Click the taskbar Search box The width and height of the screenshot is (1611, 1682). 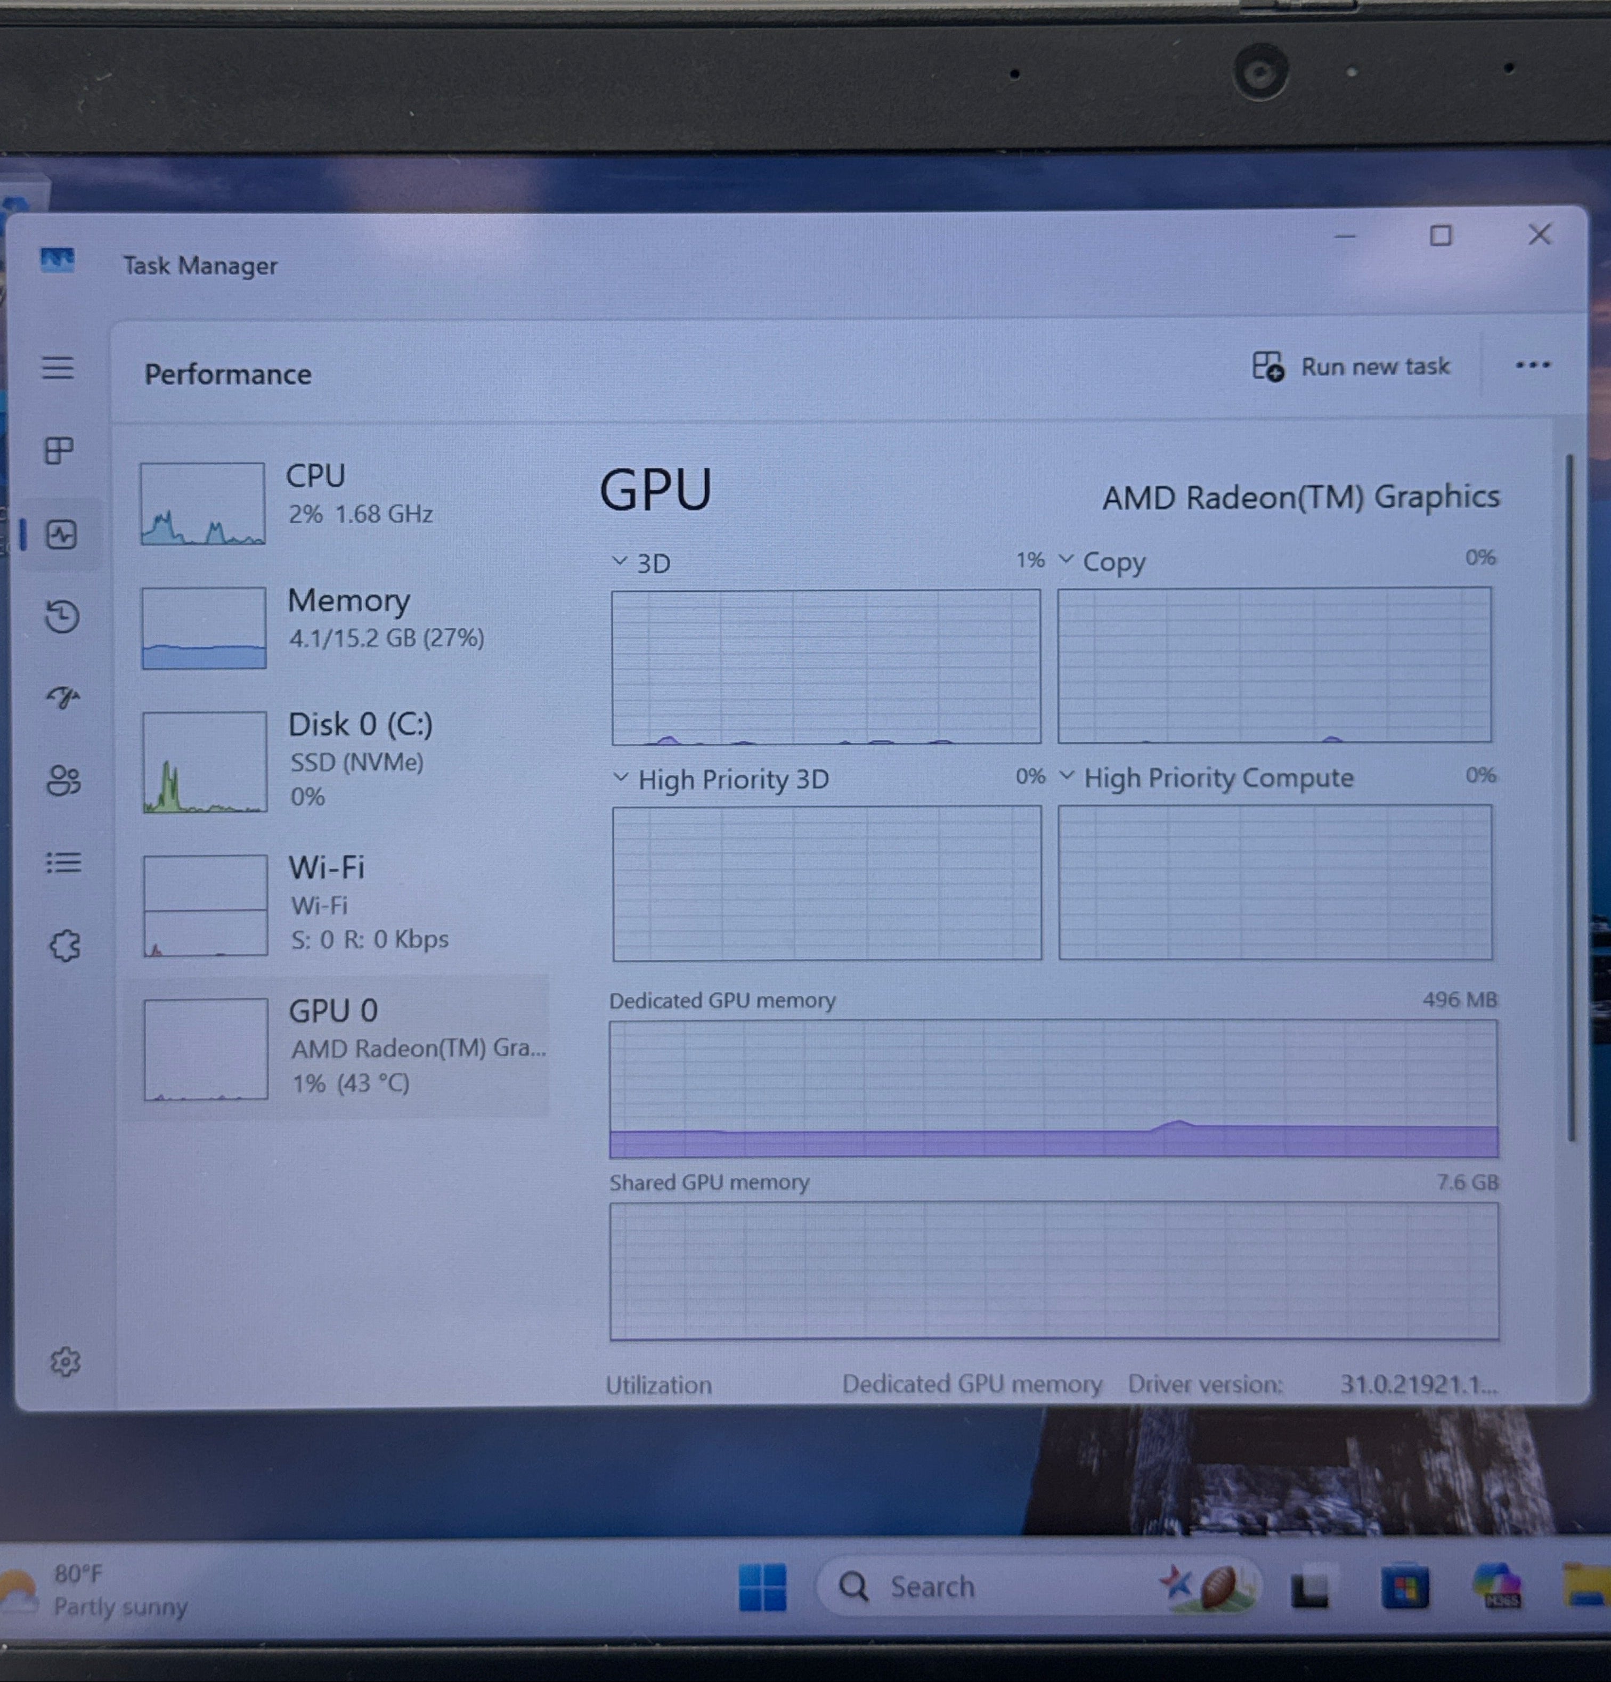tap(1038, 1586)
